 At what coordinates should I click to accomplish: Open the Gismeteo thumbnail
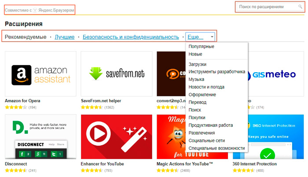pos(276,74)
